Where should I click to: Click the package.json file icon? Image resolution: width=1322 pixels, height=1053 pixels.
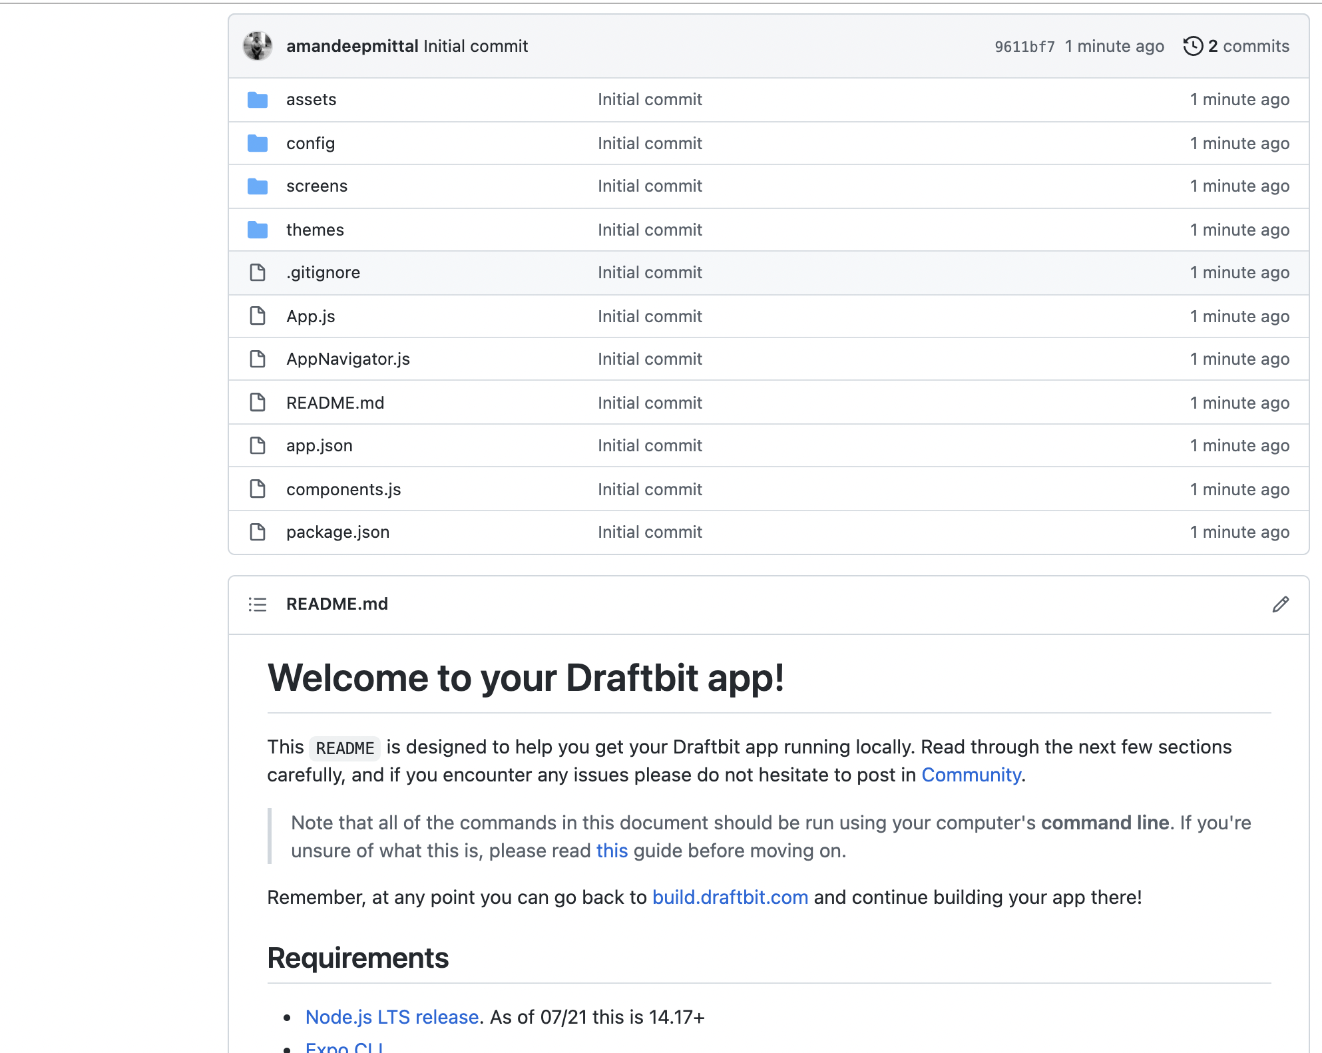[x=258, y=532]
